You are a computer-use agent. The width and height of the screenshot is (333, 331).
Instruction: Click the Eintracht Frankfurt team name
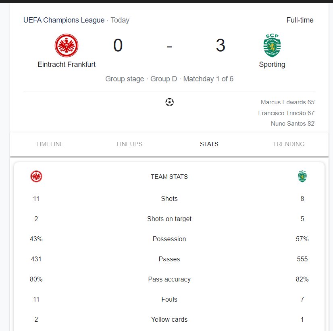67,64
